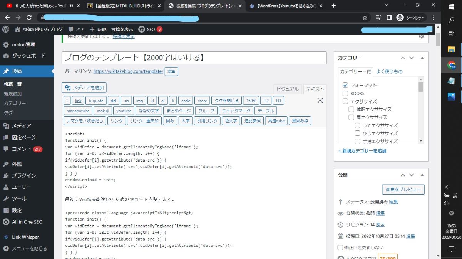Reload the current page
Image resolution: width=462 pixels, height=259 pixels.
[x=29, y=18]
